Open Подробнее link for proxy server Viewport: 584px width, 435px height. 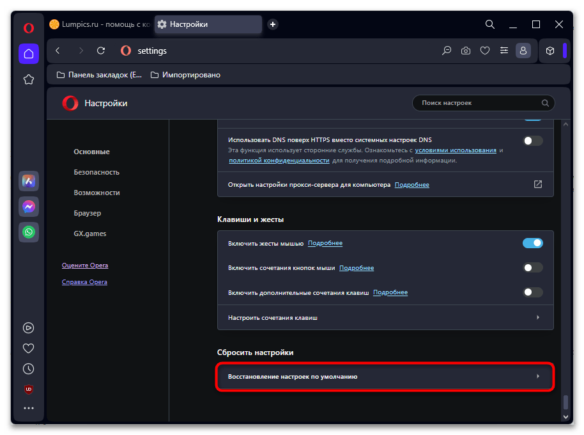(x=412, y=185)
